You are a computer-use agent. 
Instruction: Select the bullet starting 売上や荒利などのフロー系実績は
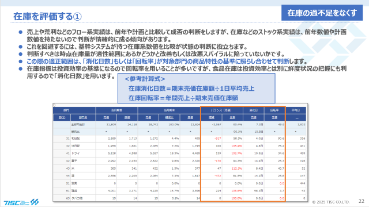[186, 36]
